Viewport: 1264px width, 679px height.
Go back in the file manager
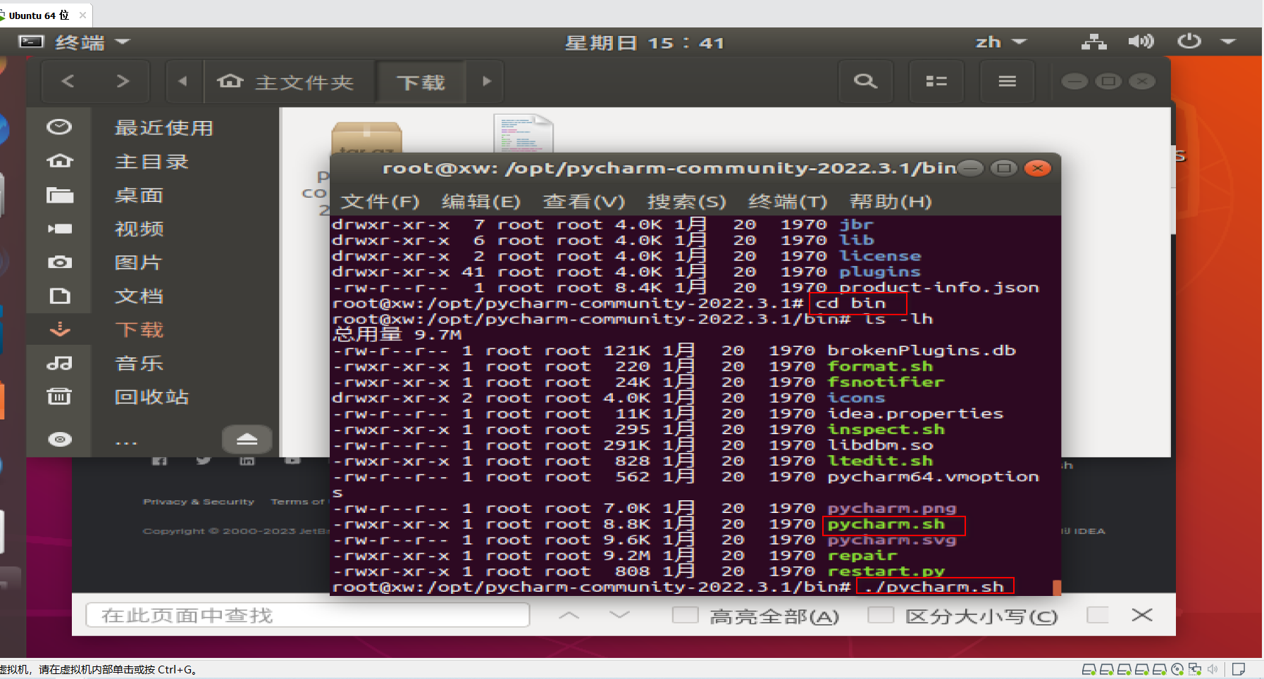click(x=68, y=82)
